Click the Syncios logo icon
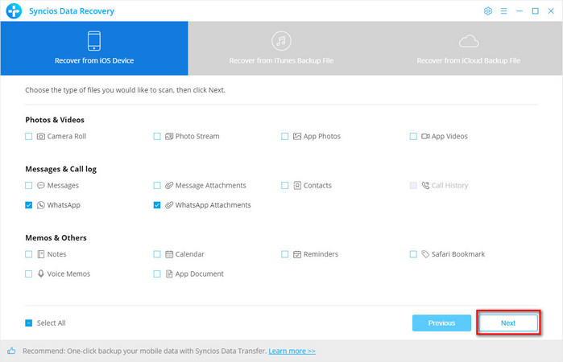The width and height of the screenshot is (563, 362). pyautogui.click(x=14, y=10)
